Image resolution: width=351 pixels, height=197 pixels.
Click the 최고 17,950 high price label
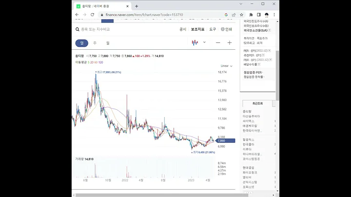[x=108, y=72]
